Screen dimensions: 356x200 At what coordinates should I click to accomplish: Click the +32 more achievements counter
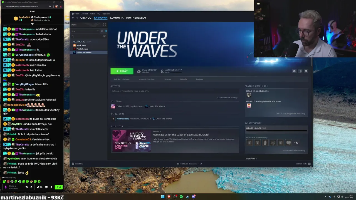pyautogui.click(x=296, y=143)
